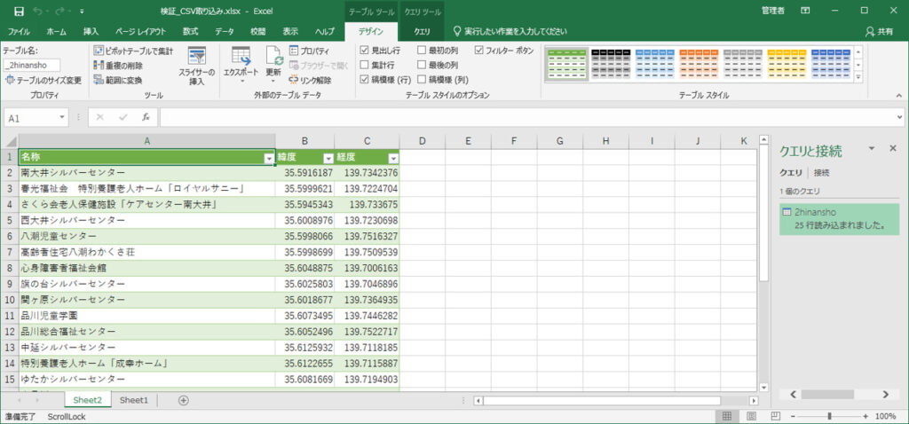Image resolution: width=909 pixels, height=424 pixels.
Task: Click the Page Layout view icon
Action: [751, 416]
